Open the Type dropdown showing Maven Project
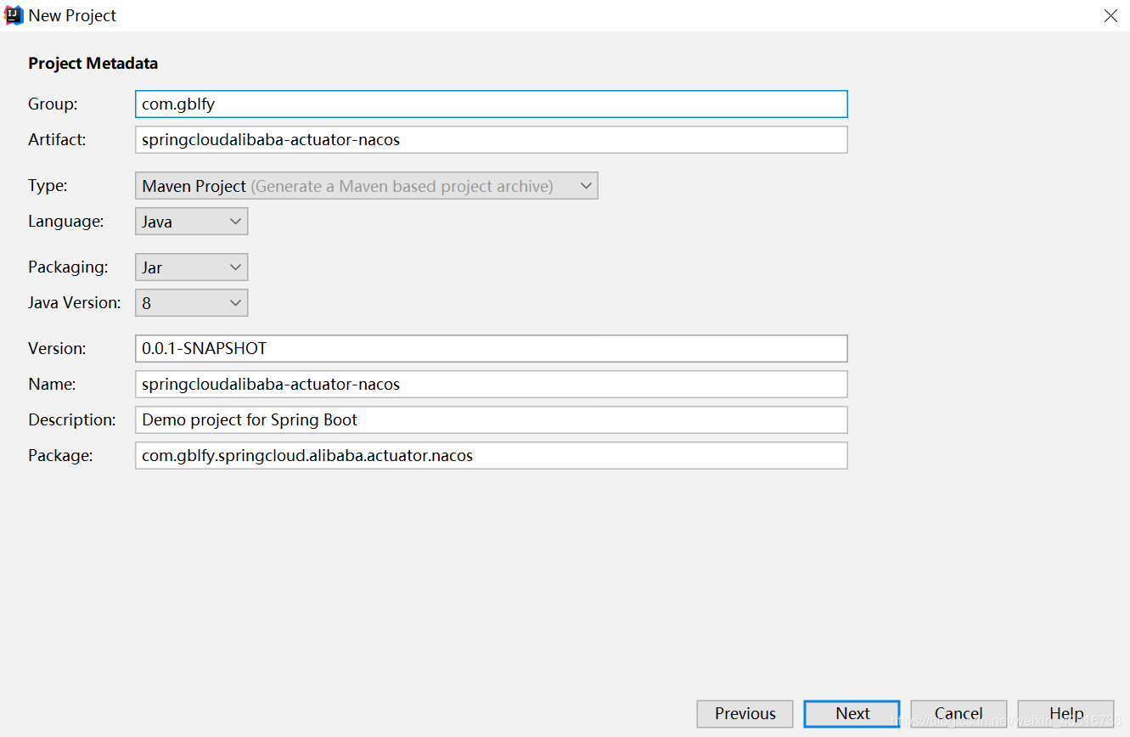The width and height of the screenshot is (1130, 737). coord(367,186)
